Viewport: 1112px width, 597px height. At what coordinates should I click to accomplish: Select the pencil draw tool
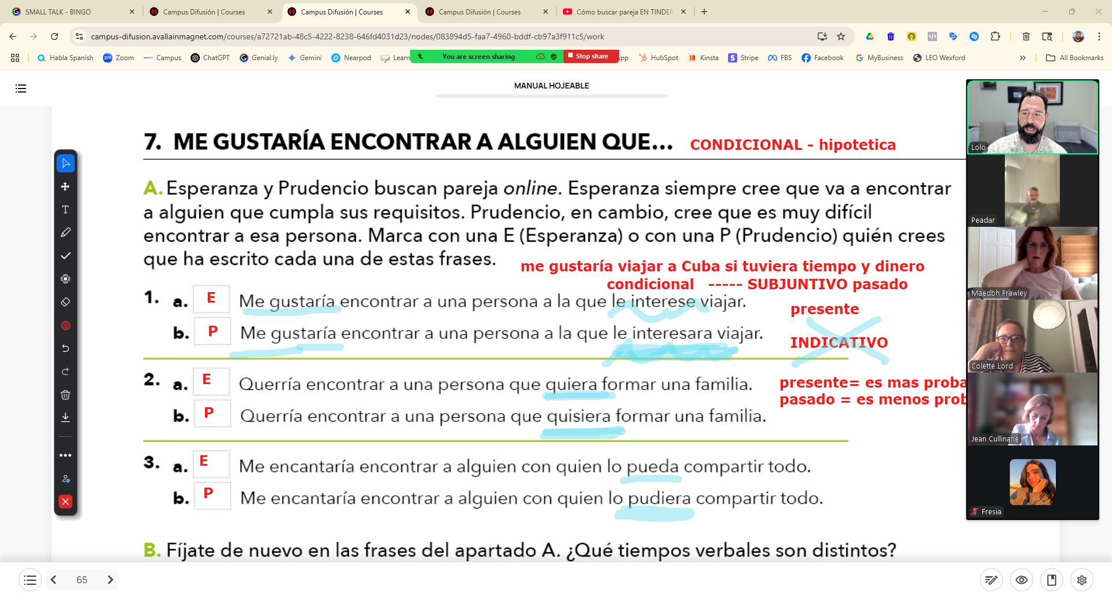[x=65, y=233]
